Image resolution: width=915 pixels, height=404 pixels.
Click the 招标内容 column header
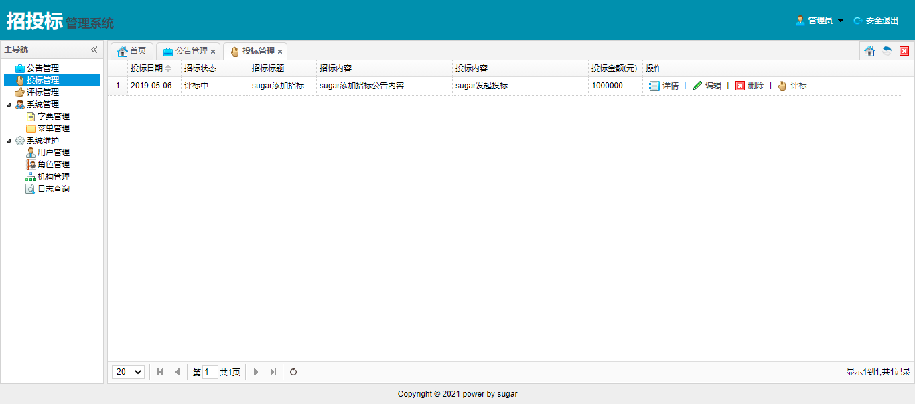pos(384,68)
